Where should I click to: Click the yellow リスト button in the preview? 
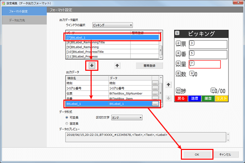[x=222, y=98]
